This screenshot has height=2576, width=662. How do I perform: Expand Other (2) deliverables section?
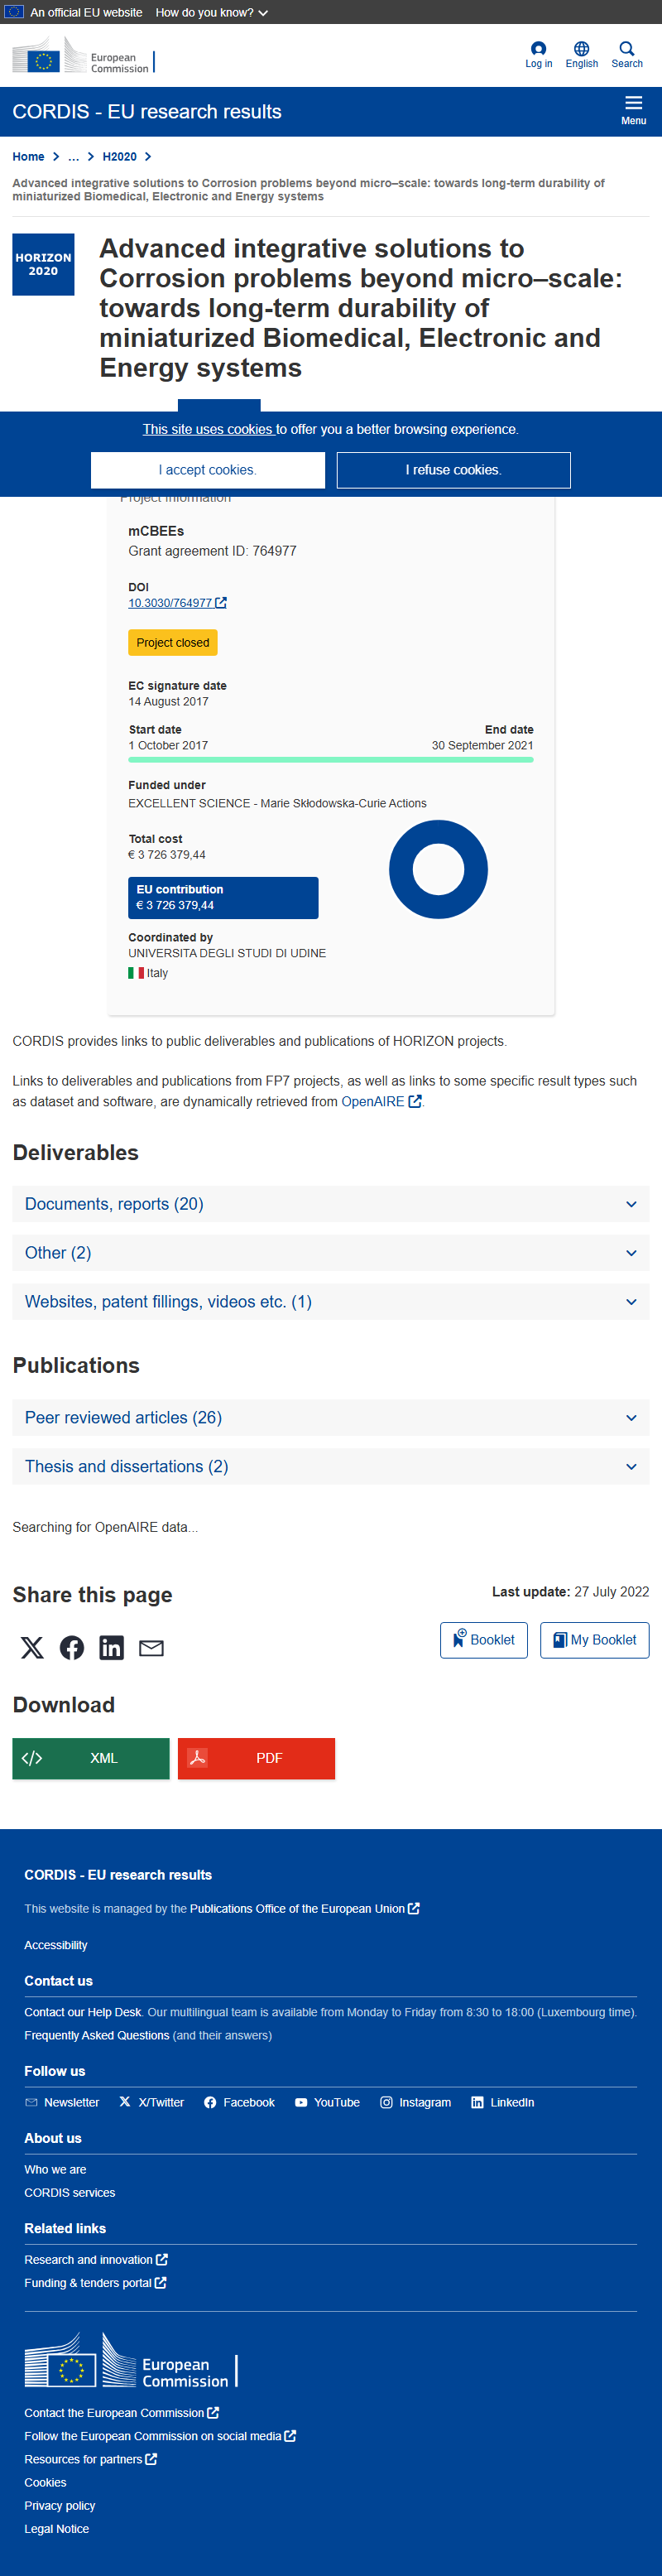click(x=331, y=1253)
